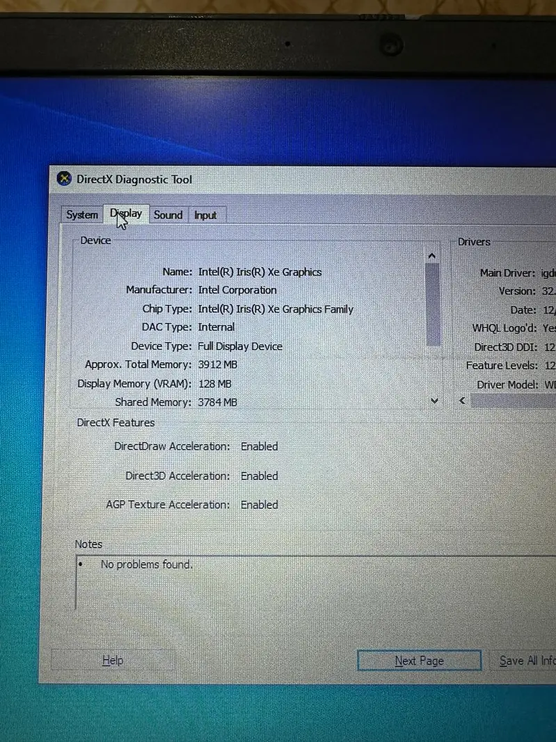Click the Save All Information button
The image size is (556, 742).
[527, 661]
